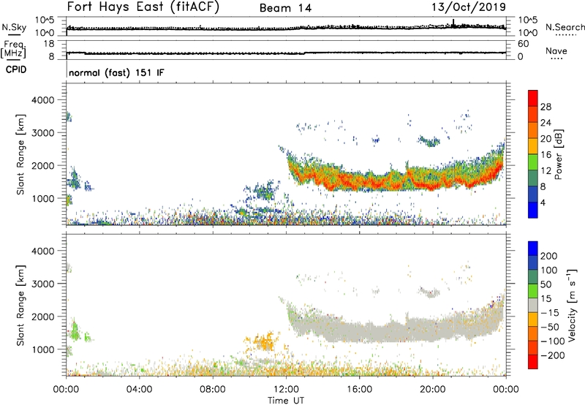The height and width of the screenshot is (405, 585).
Task: Click the 'N.Search' legend label
Action: pos(565,27)
